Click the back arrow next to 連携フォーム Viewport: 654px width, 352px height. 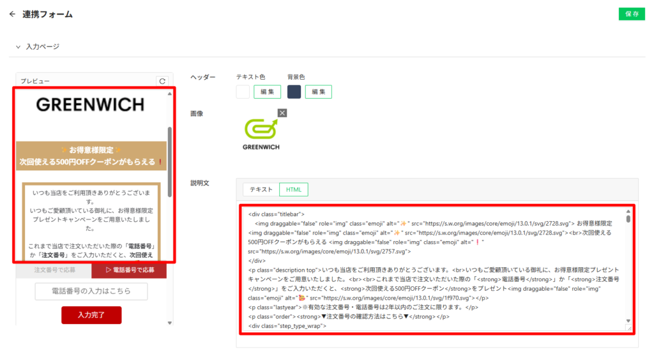click(12, 14)
